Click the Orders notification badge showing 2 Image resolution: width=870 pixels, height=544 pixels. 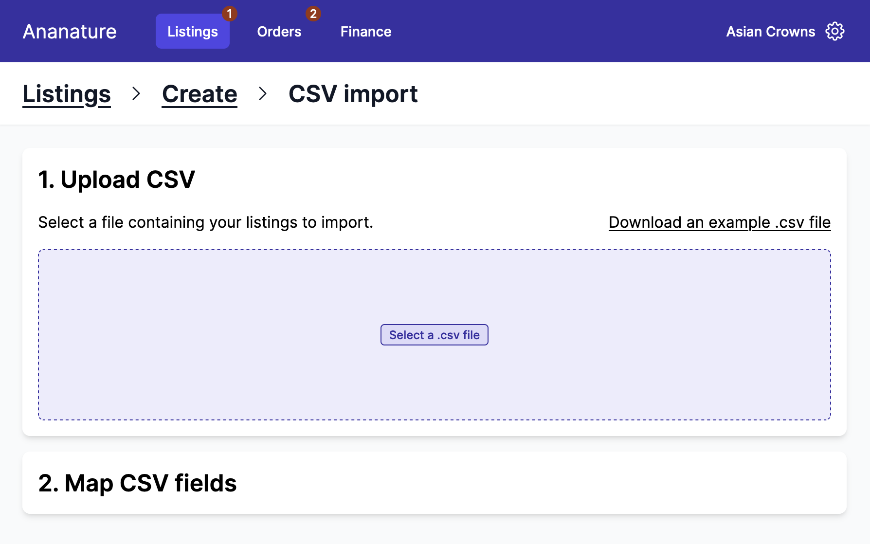point(312,14)
